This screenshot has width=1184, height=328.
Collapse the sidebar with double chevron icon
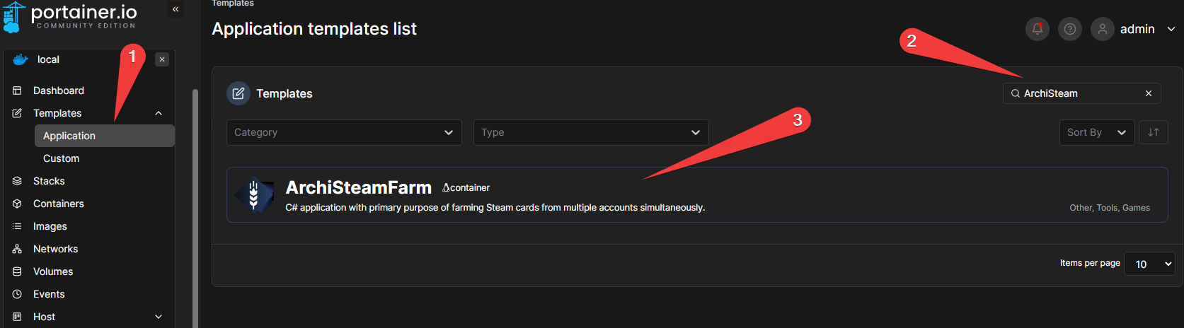[x=176, y=9]
